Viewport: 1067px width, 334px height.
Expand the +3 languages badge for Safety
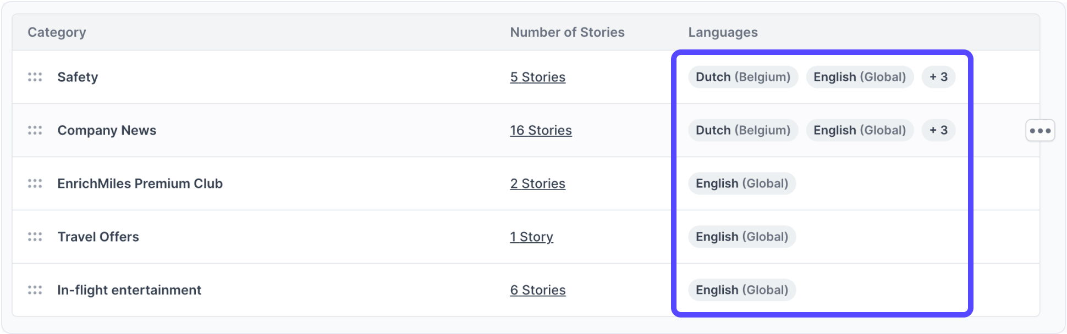point(938,77)
